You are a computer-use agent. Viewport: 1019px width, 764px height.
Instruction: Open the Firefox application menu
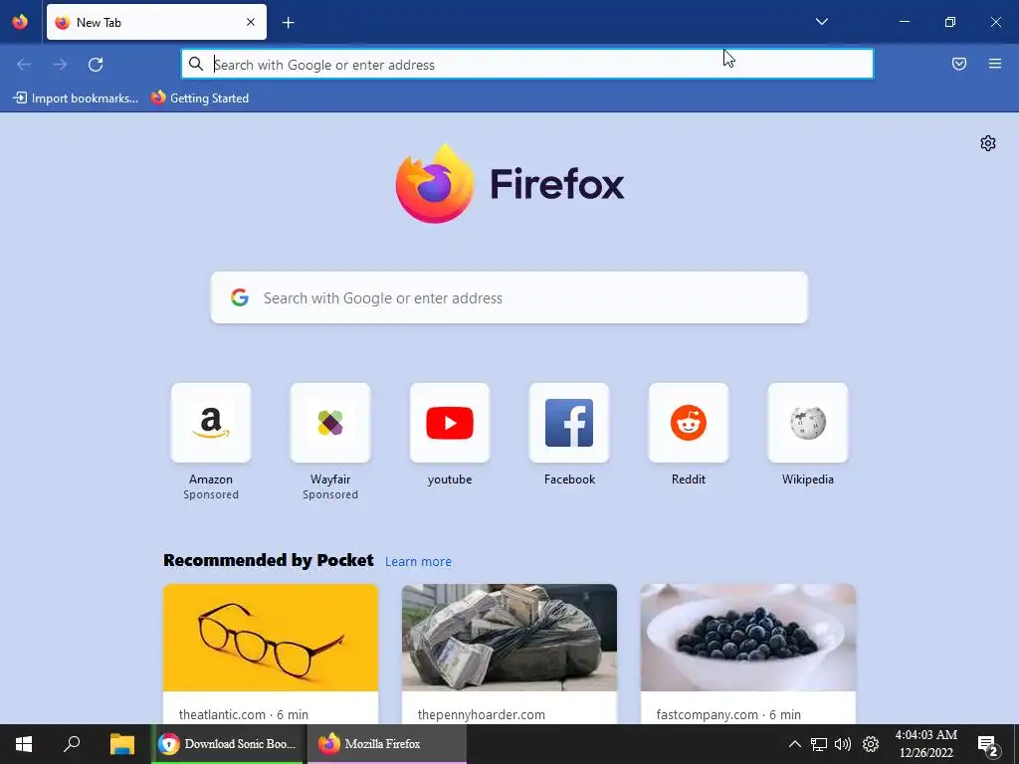click(994, 64)
